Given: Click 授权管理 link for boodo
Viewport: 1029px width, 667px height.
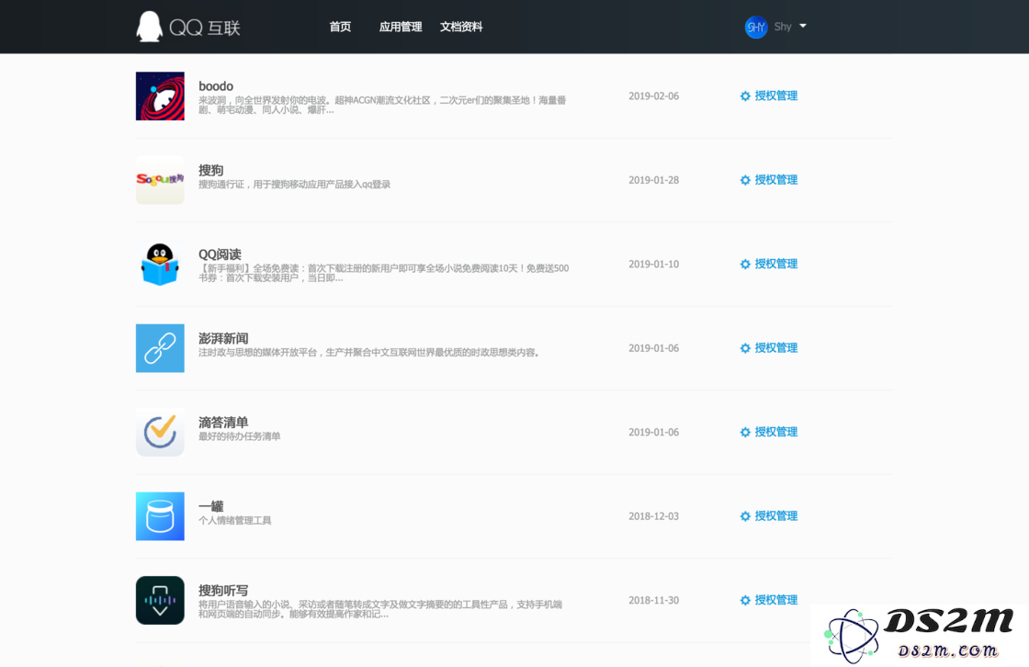Looking at the screenshot, I should coord(775,96).
